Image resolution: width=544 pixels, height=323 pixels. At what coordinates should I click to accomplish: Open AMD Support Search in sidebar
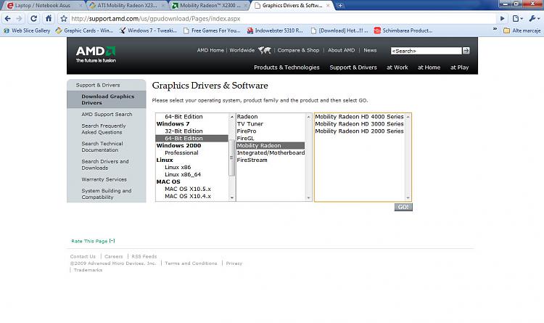[107, 114]
